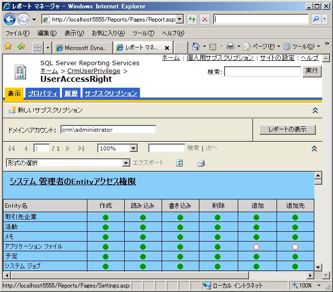Image resolution: width=333 pixels, height=292 pixels.
Task: Switch to the プロパティ tab
Action: (43, 93)
